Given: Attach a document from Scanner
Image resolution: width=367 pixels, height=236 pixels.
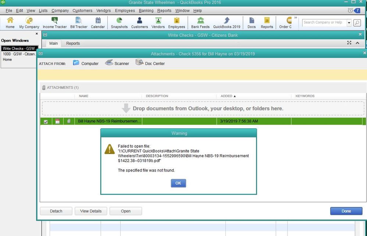Looking at the screenshot, I should tap(117, 63).
